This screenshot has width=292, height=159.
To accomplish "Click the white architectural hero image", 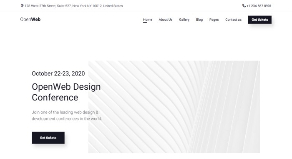I will (x=174, y=107).
